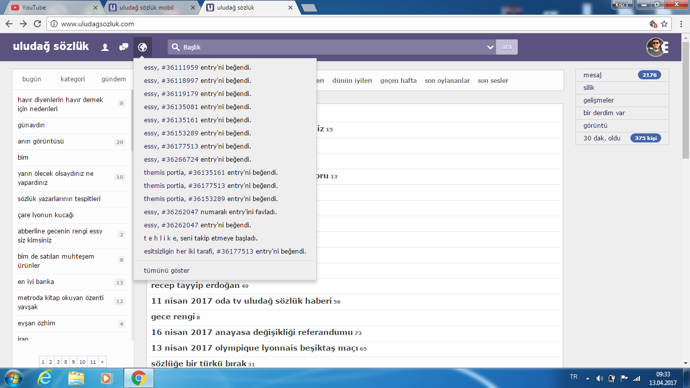Open the son oylananlar menu item
Image resolution: width=690 pixels, height=388 pixels.
447,81
